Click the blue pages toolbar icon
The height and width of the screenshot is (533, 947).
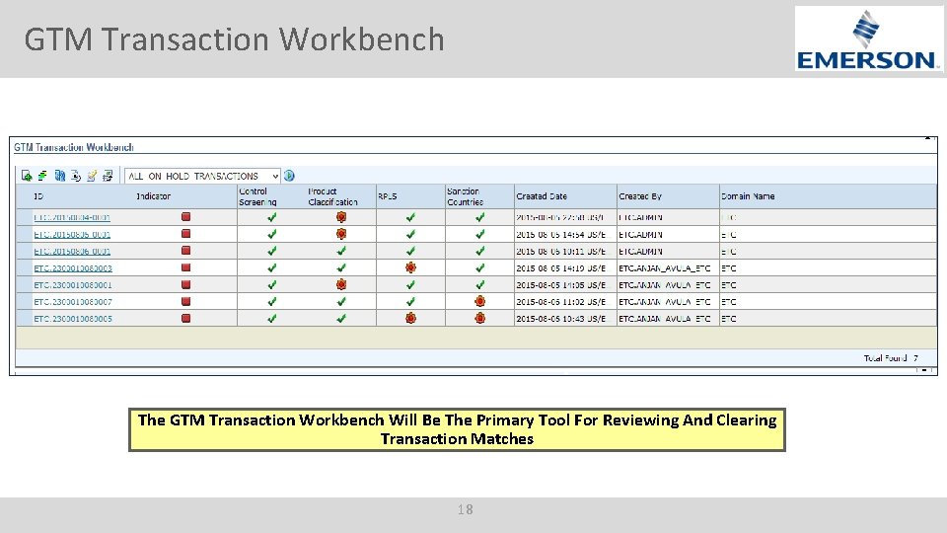coord(59,176)
